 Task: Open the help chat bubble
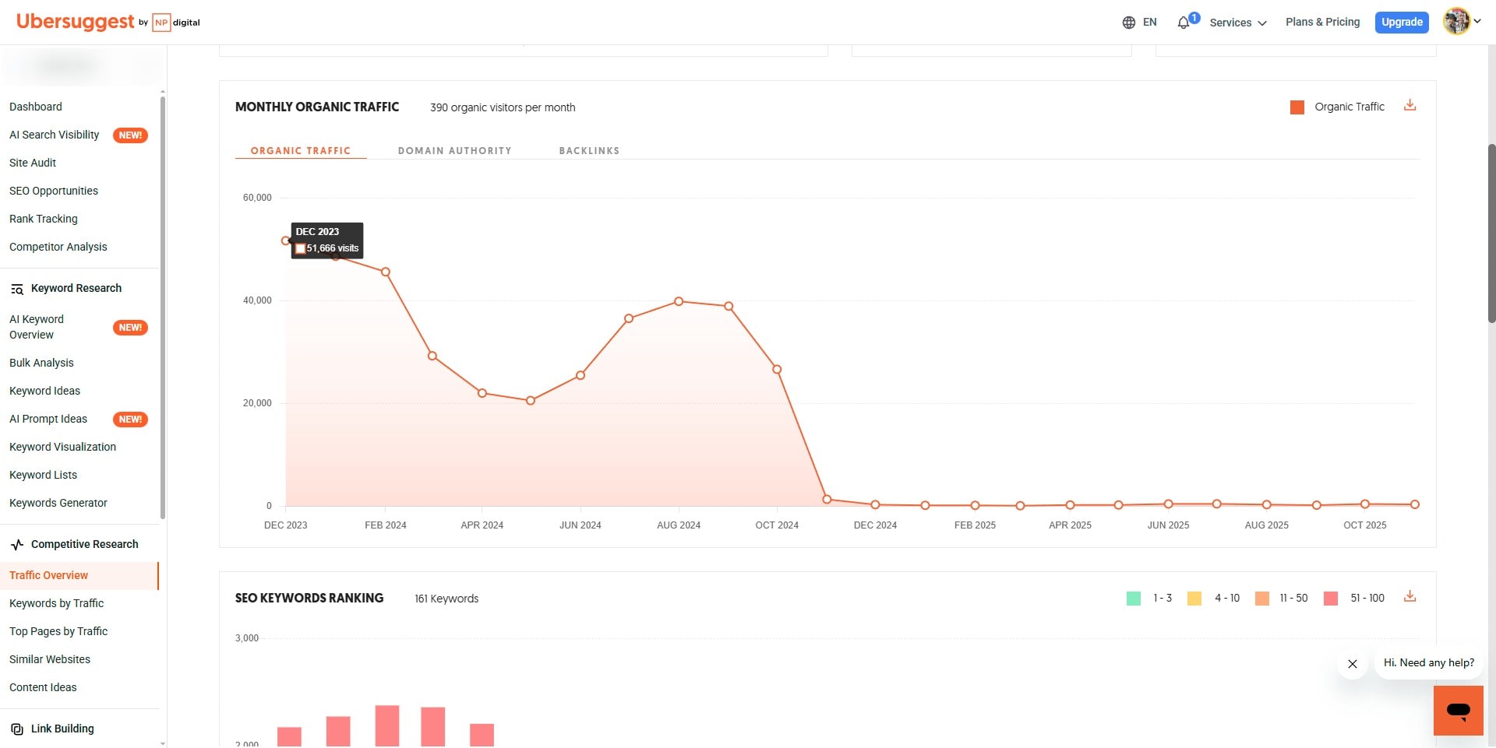pyautogui.click(x=1458, y=710)
